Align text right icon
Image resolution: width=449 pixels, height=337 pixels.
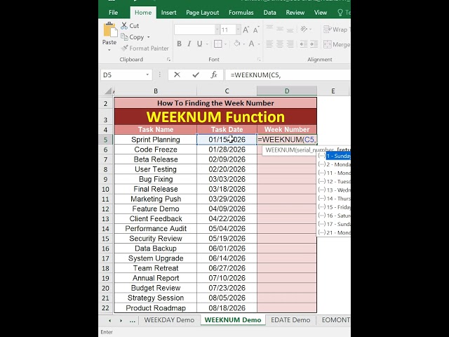(290, 44)
